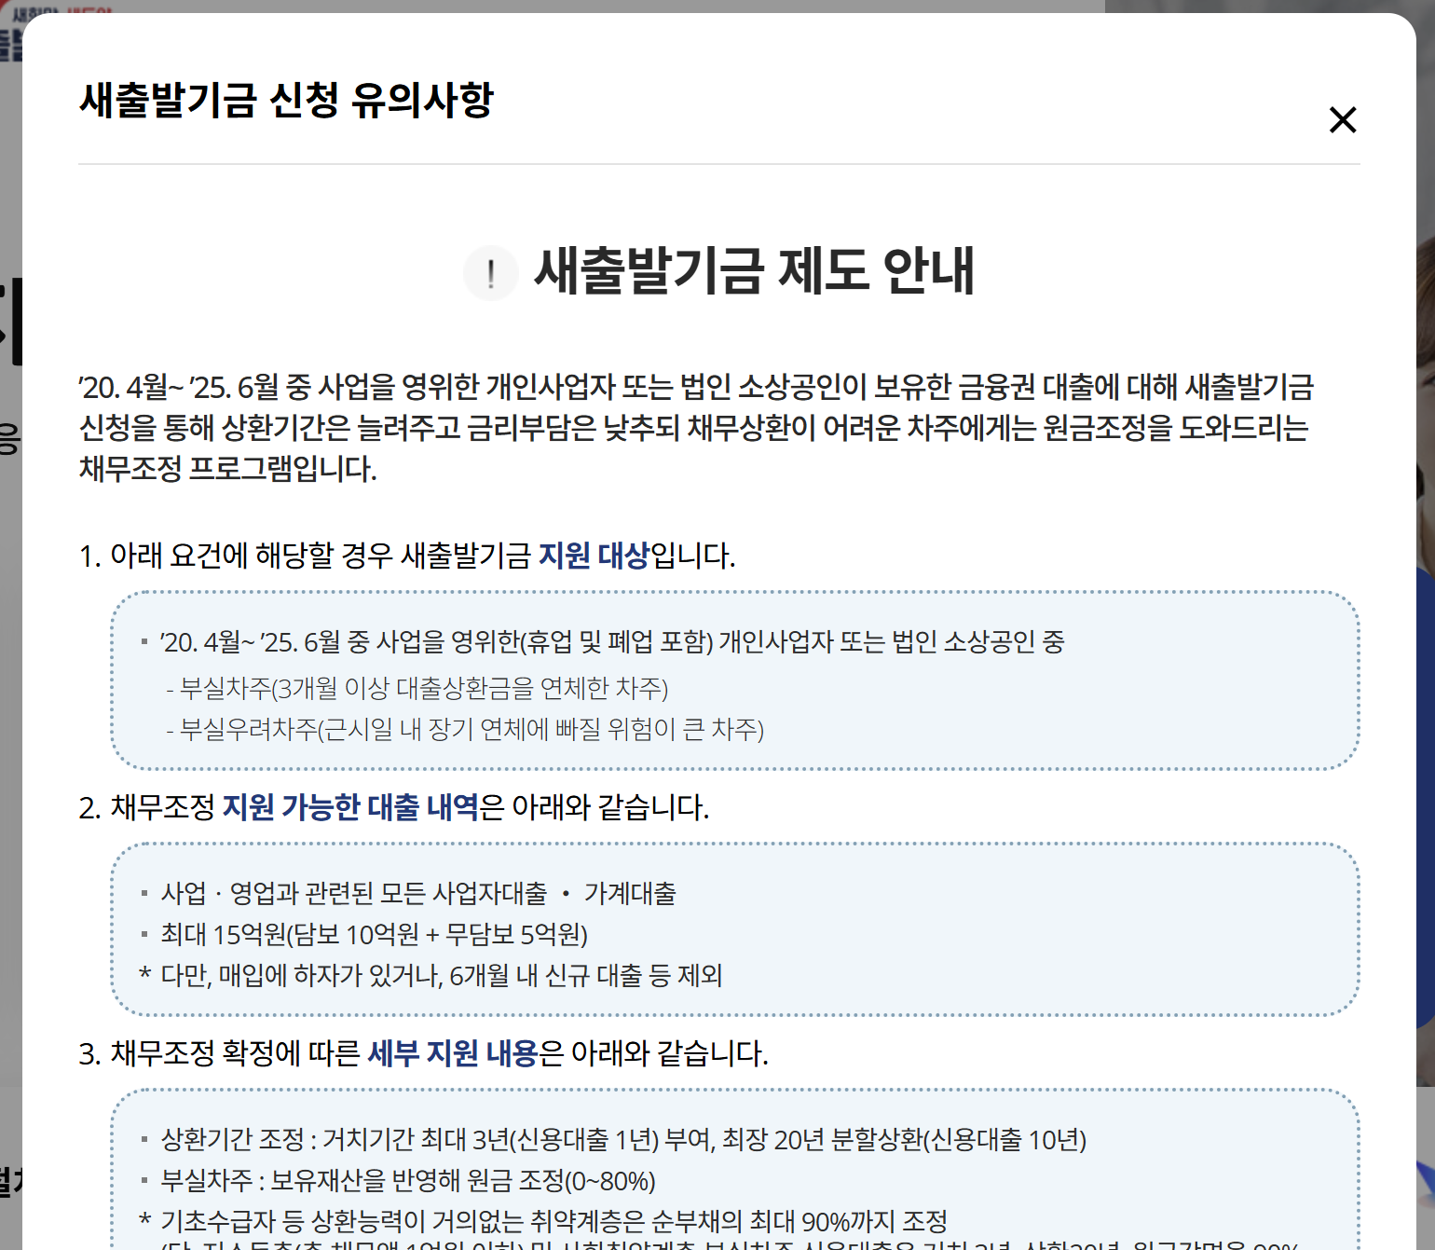Click the circular gray badge above the notice text
This screenshot has width=1435, height=1250.
point(491,272)
